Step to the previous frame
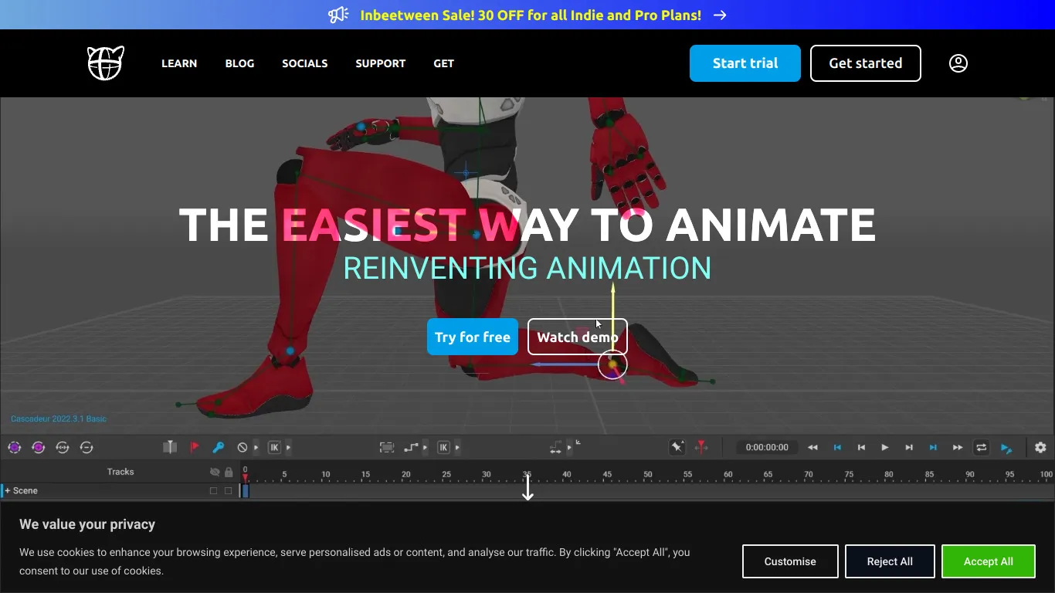Image resolution: width=1055 pixels, height=593 pixels. (x=861, y=447)
